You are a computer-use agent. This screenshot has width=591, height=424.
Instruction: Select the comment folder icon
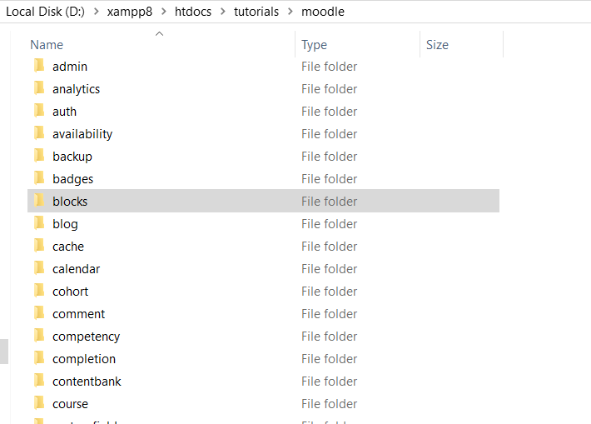point(39,313)
